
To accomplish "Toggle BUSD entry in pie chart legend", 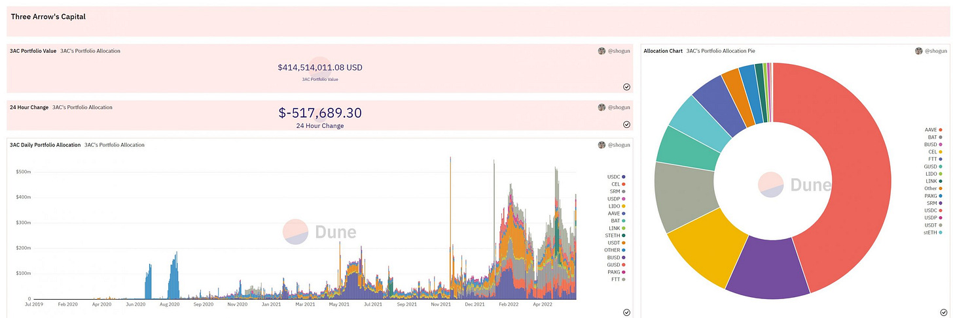I will click(x=934, y=144).
